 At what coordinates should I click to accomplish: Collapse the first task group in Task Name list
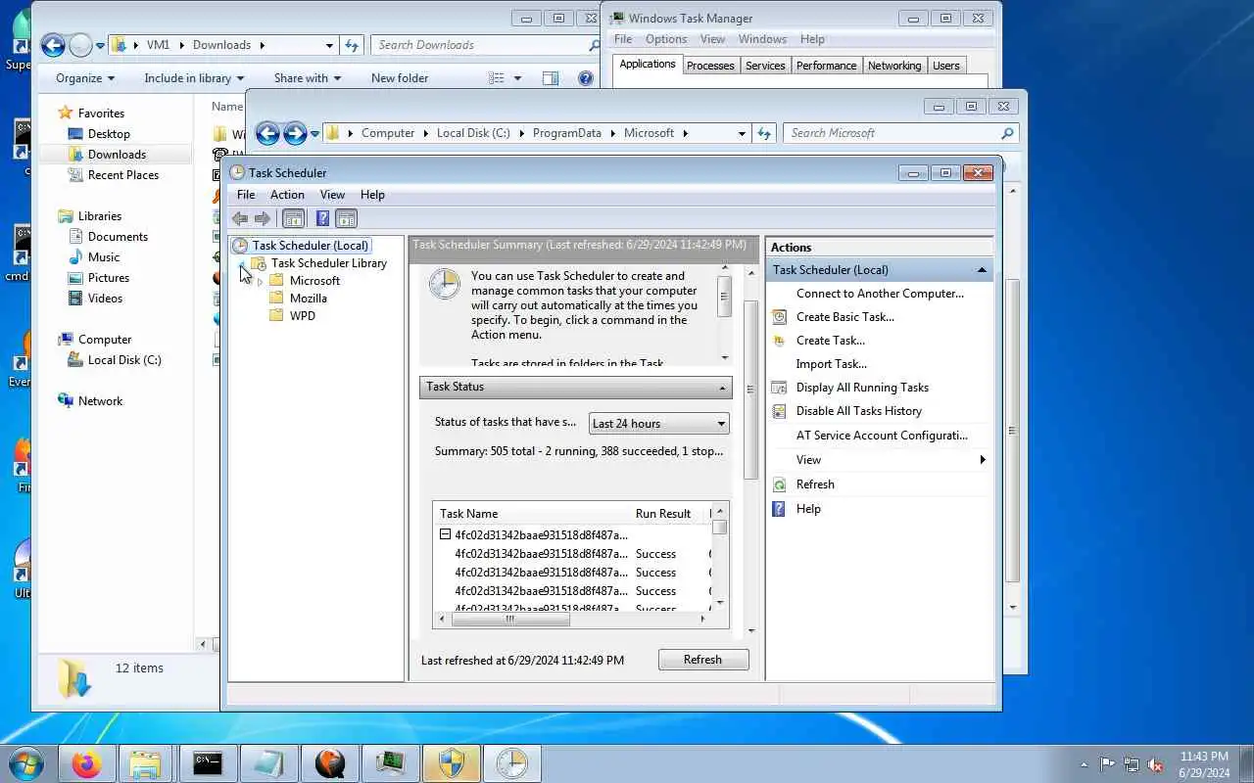pyautogui.click(x=445, y=535)
